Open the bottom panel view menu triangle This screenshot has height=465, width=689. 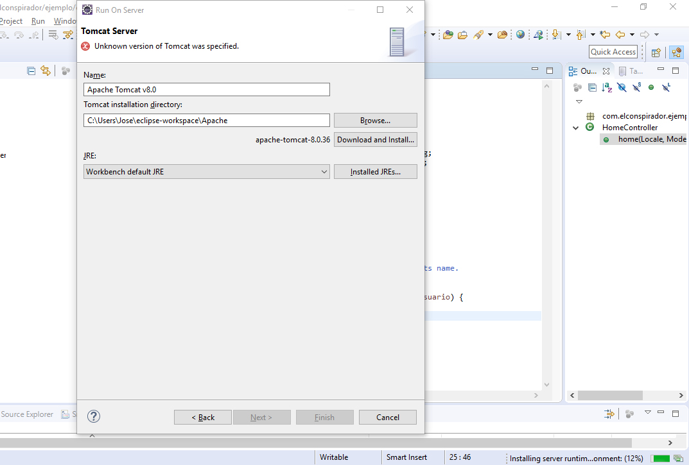pos(648,412)
